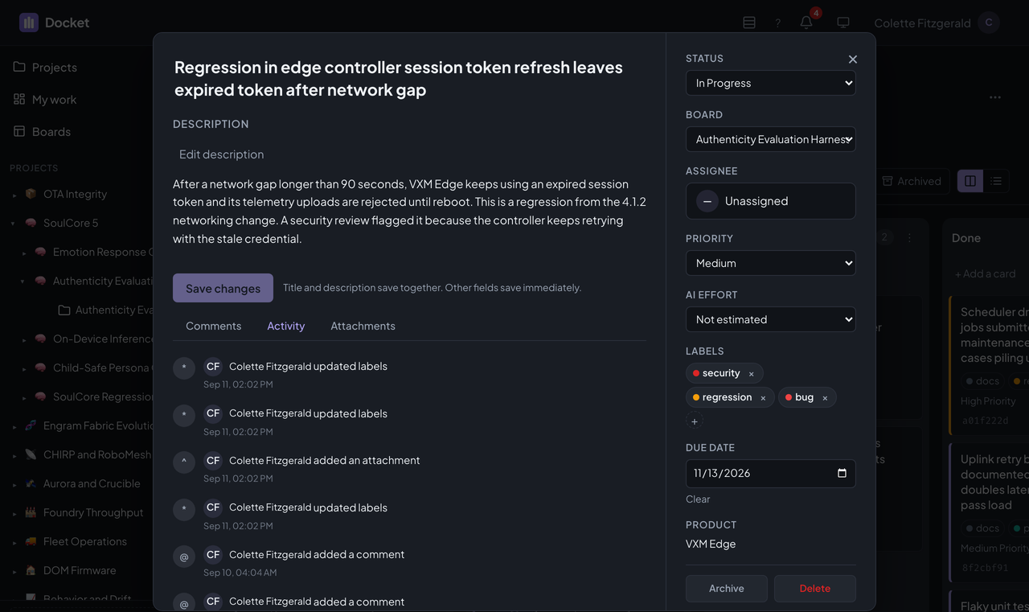The width and height of the screenshot is (1029, 612).
Task: Open the notifications bell
Action: (x=806, y=23)
